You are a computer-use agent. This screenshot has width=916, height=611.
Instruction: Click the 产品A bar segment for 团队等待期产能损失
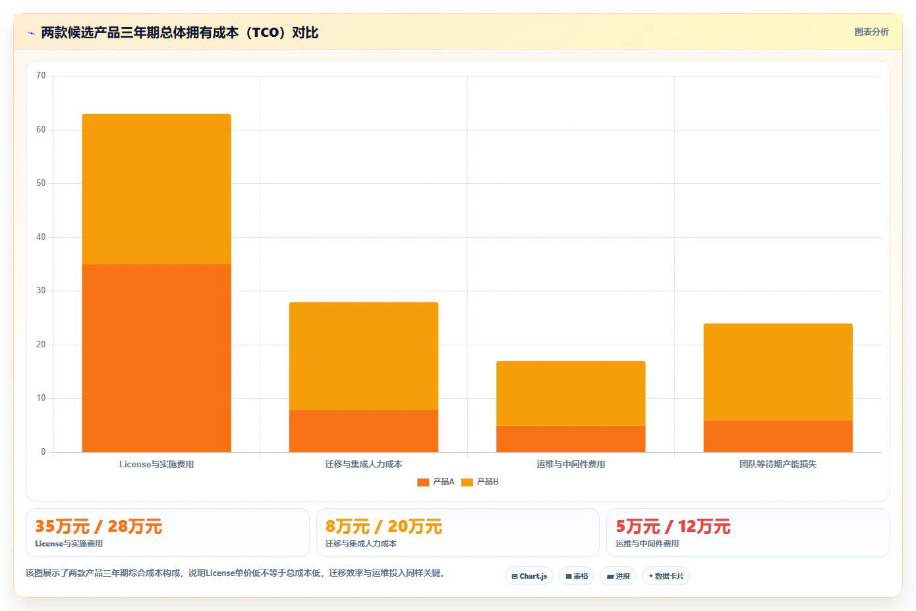(x=778, y=436)
